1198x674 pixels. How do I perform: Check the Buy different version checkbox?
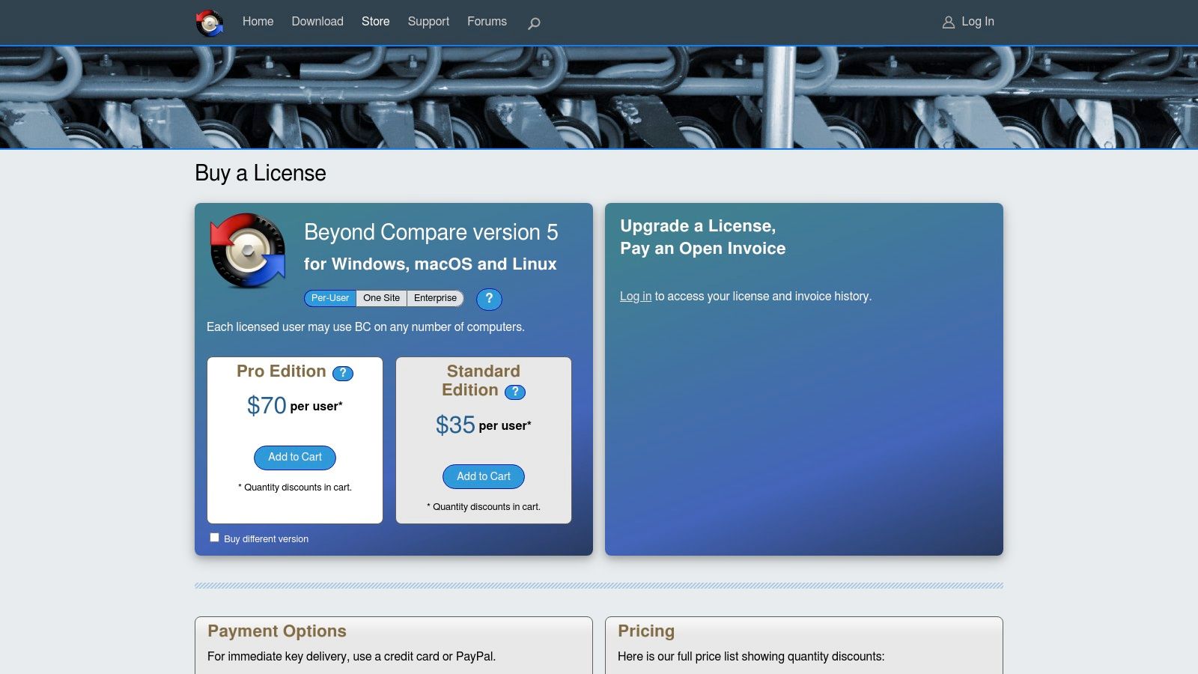coord(215,537)
